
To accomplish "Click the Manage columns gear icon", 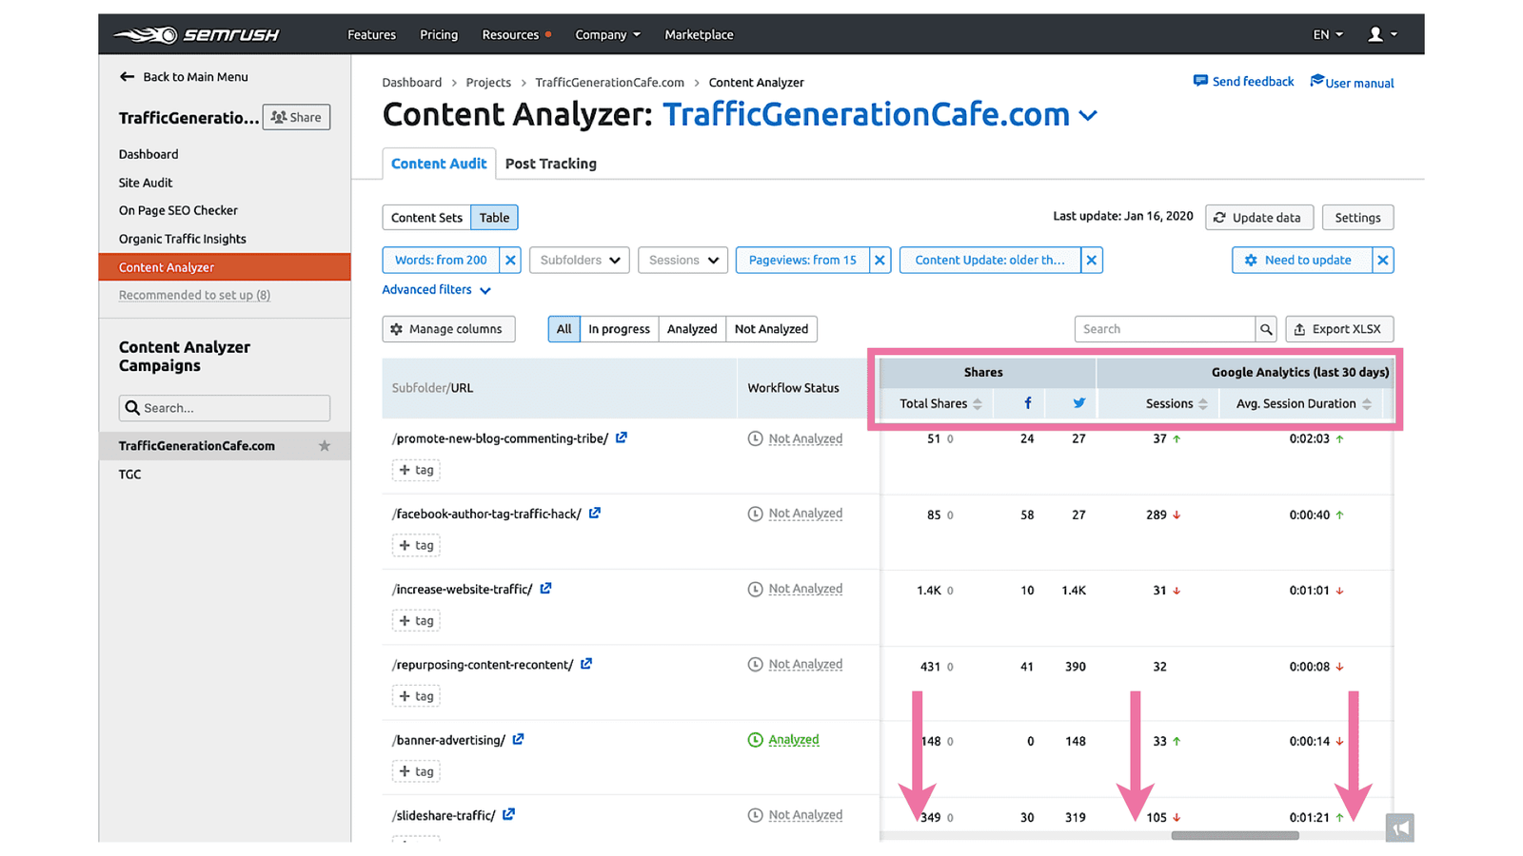I will 397,328.
